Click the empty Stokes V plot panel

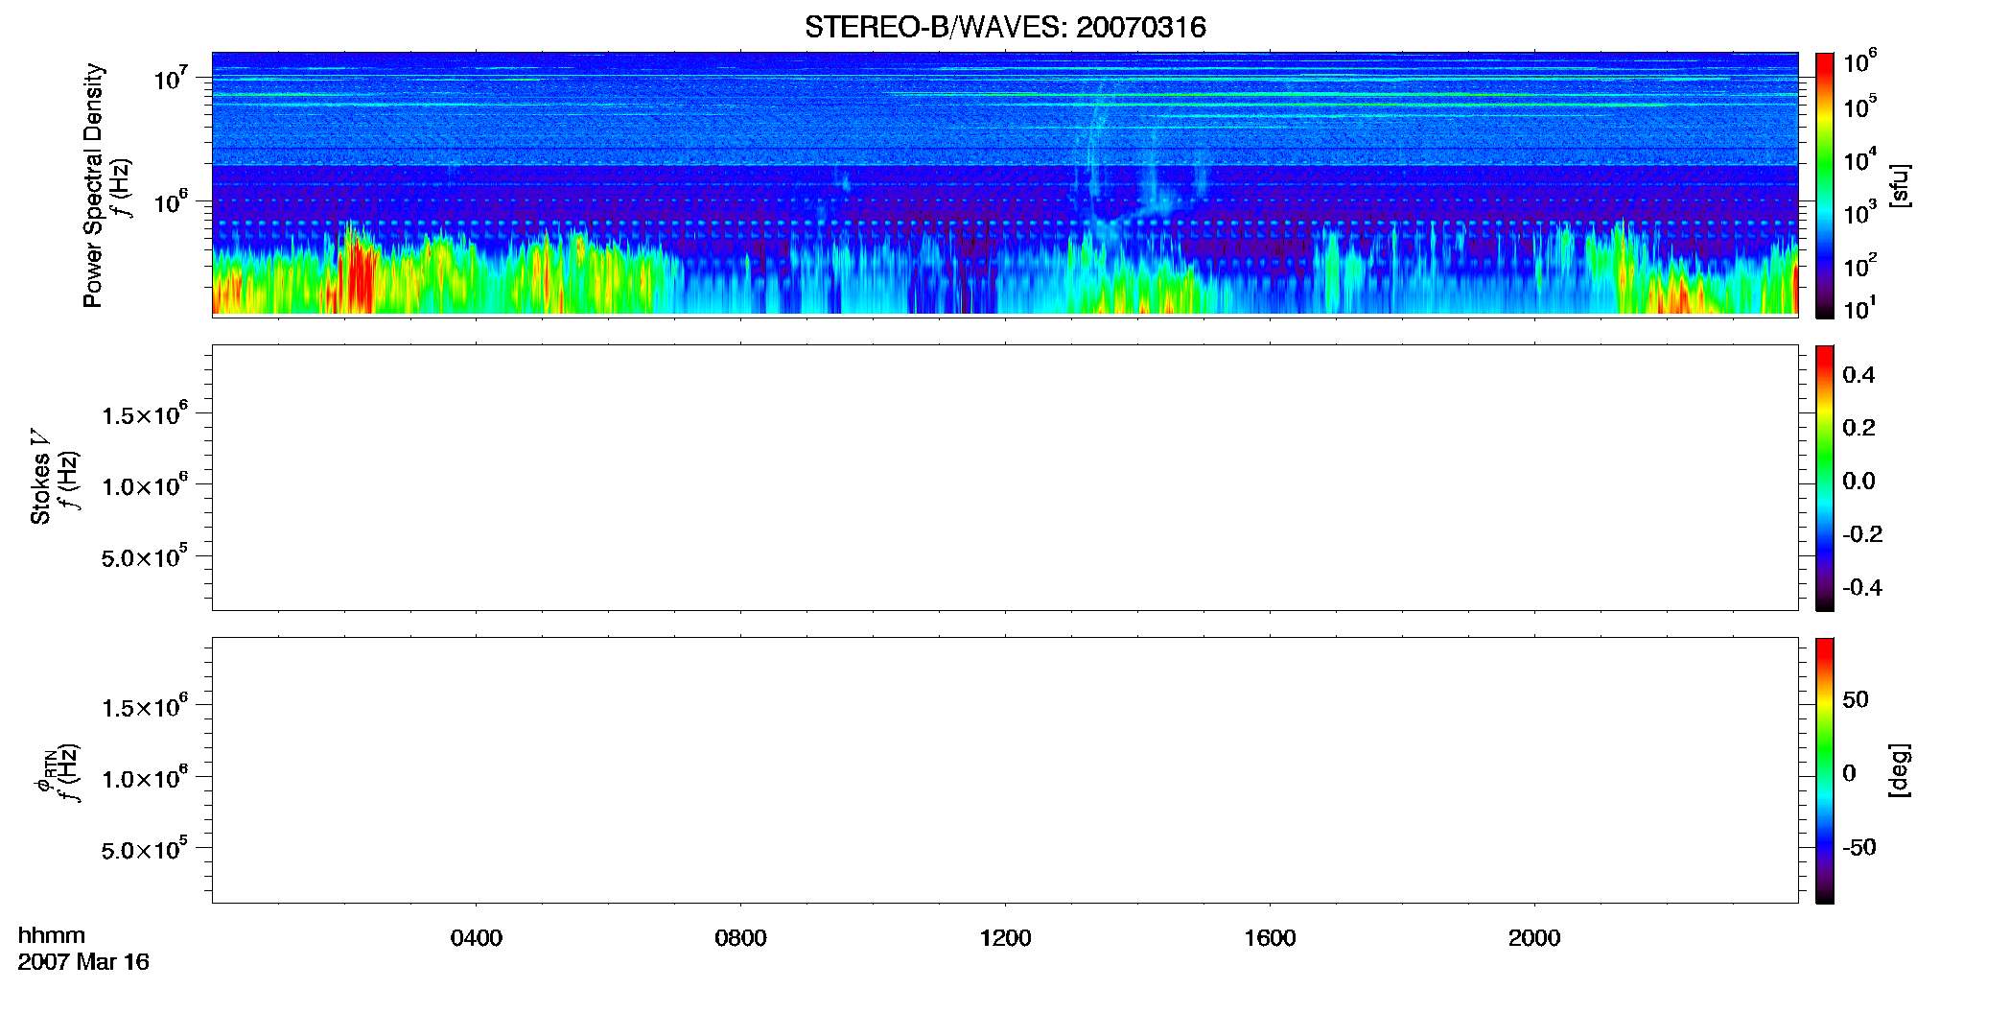(1005, 478)
